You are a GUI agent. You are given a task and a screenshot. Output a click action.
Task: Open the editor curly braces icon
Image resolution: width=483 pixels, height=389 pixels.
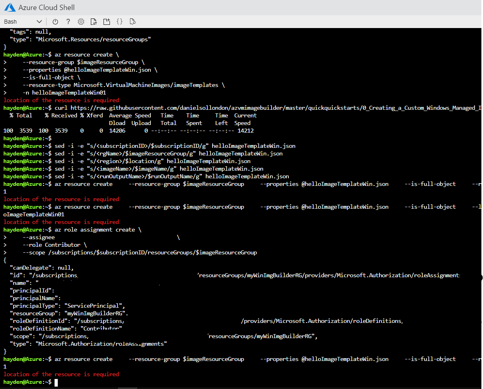[120, 22]
